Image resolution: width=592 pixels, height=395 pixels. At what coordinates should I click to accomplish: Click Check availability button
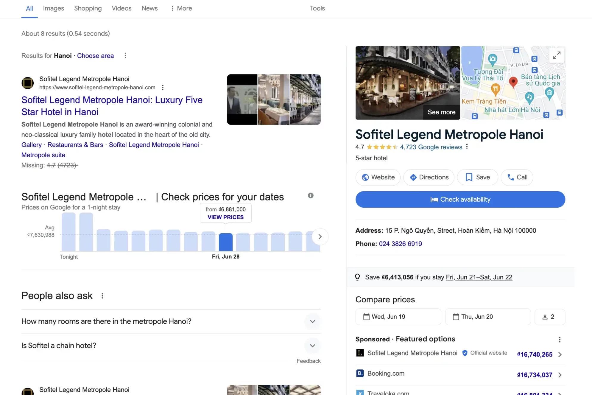tap(460, 200)
